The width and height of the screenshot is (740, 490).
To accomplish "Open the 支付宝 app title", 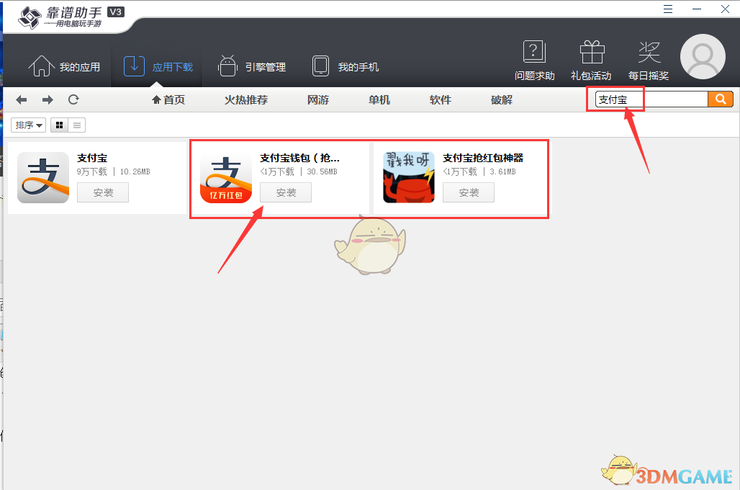I will click(x=92, y=158).
